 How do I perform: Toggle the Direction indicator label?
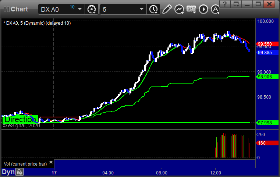coord(20,119)
